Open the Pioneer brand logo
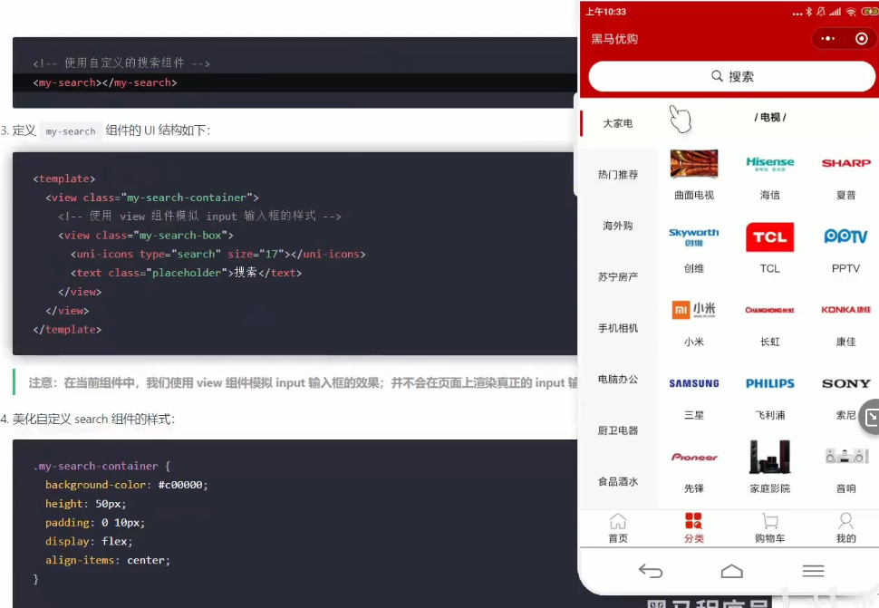Screen dimensions: 879x608 tap(694, 458)
